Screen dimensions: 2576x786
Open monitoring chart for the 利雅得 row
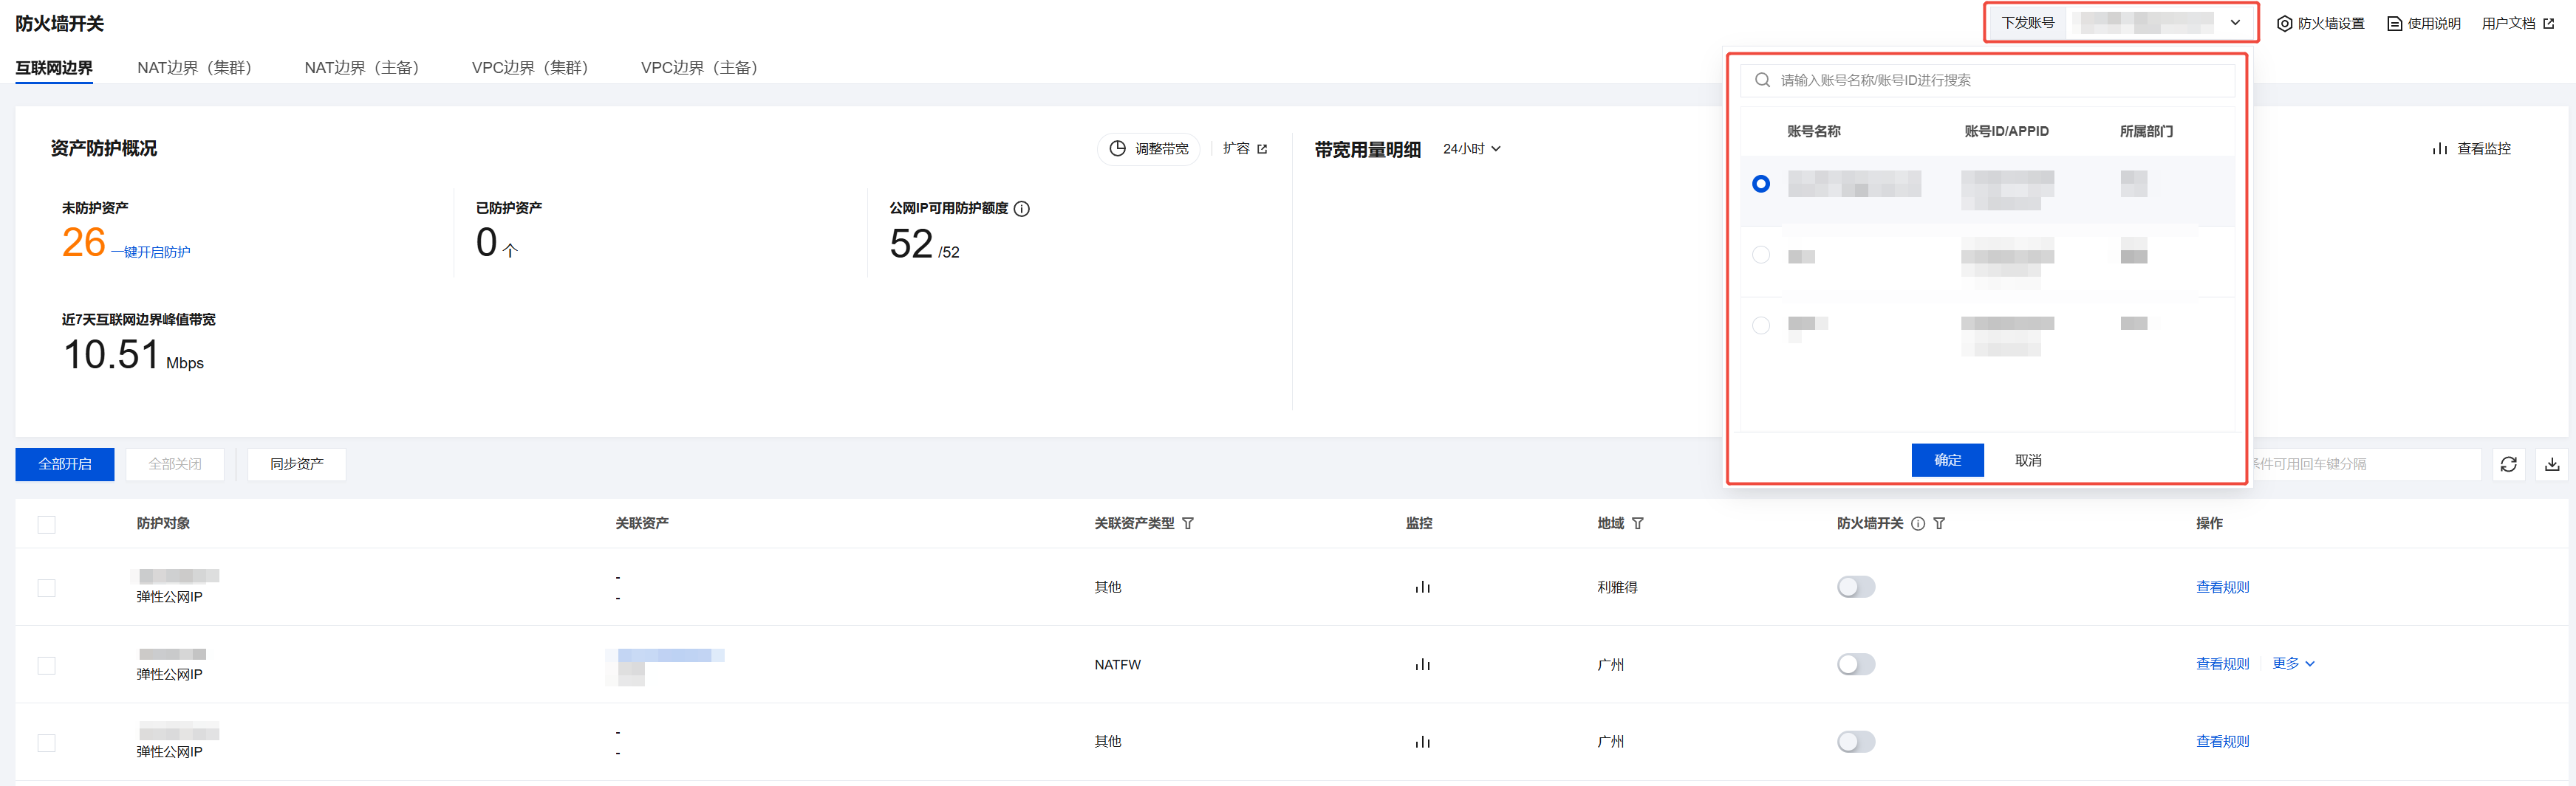(x=1422, y=587)
